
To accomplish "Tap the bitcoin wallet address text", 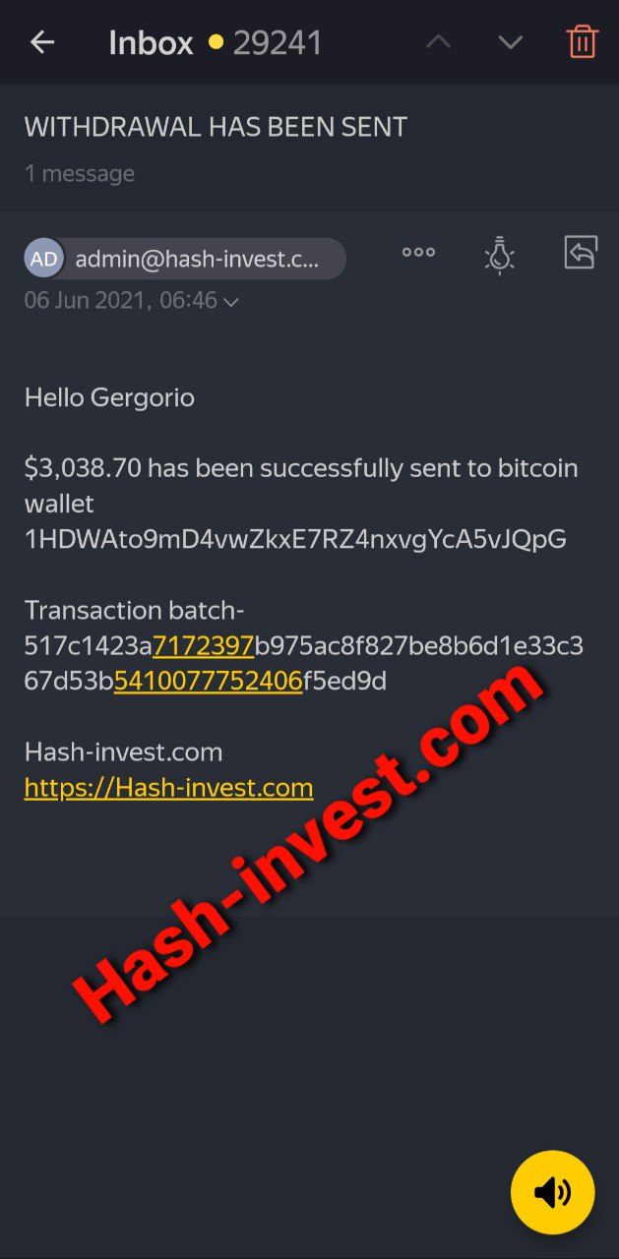I will (295, 539).
